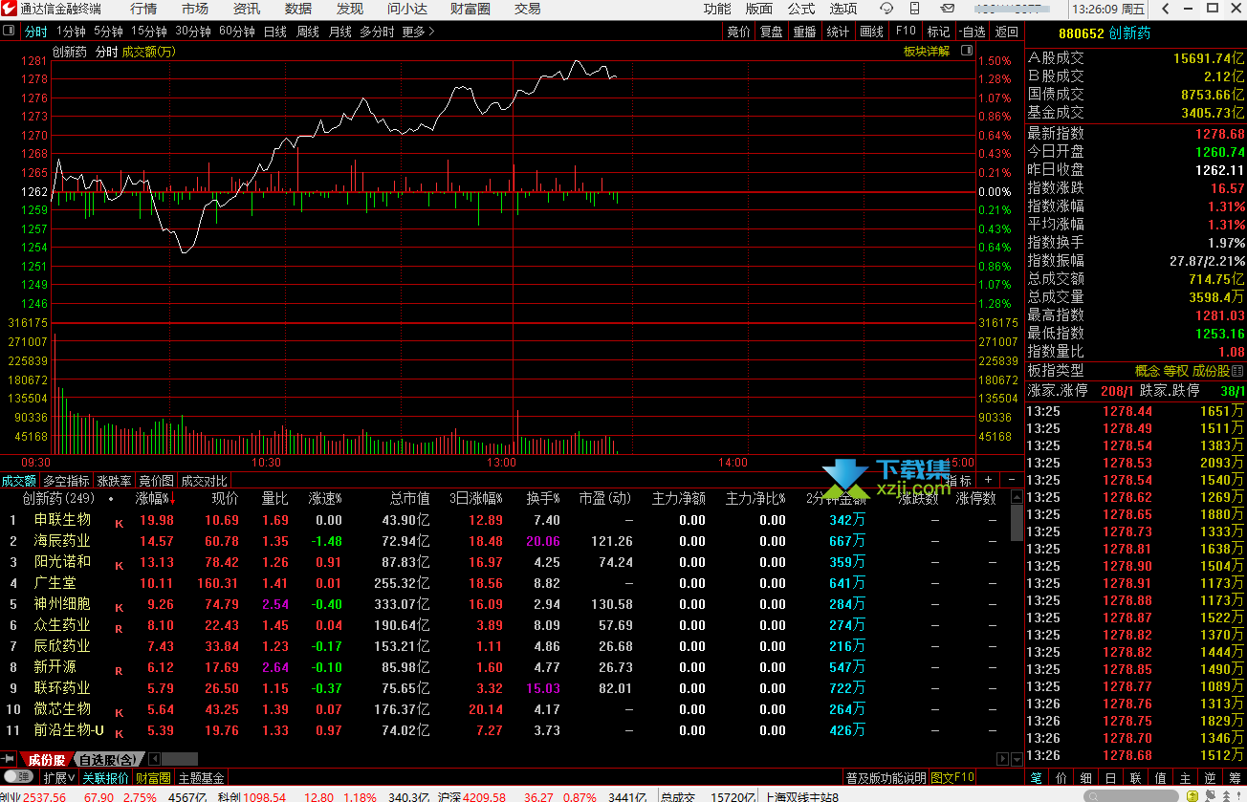1247x802 pixels.
Task: Select the 日 view at bottom right
Action: point(1111,778)
